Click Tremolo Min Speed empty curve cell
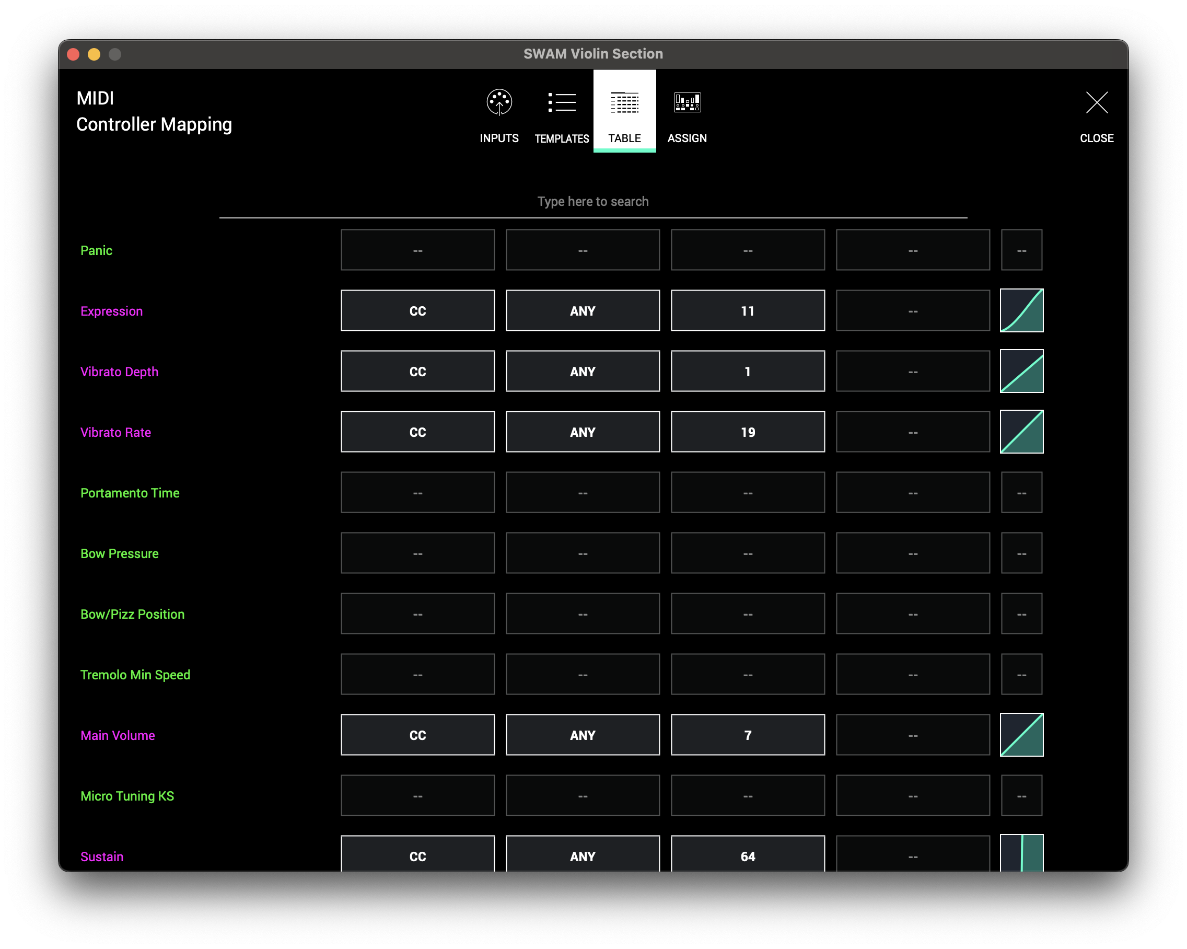Screen dimensions: 1187x949 pos(1021,674)
